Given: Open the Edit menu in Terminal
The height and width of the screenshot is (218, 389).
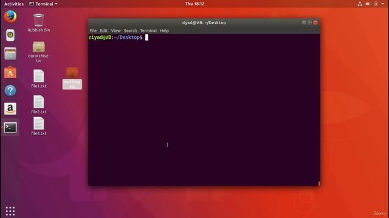Looking at the screenshot, I should click(104, 31).
